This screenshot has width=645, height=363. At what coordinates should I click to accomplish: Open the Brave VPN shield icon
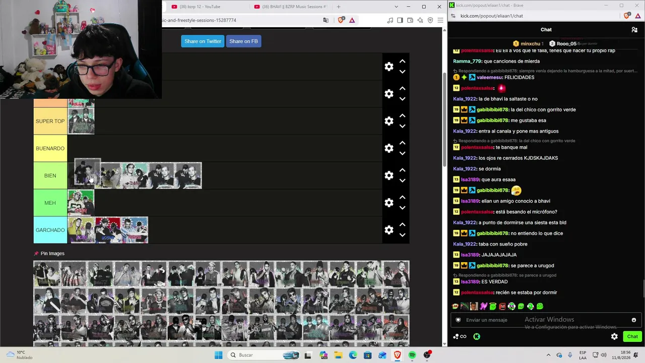[x=430, y=20]
